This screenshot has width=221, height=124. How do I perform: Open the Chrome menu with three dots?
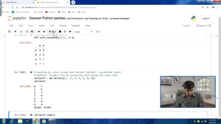pyautogui.click(x=218, y=8)
